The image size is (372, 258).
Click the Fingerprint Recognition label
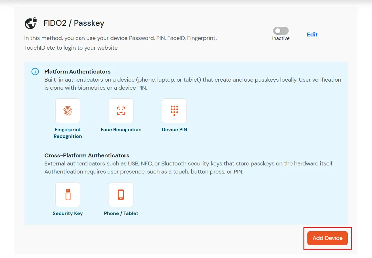tap(68, 133)
